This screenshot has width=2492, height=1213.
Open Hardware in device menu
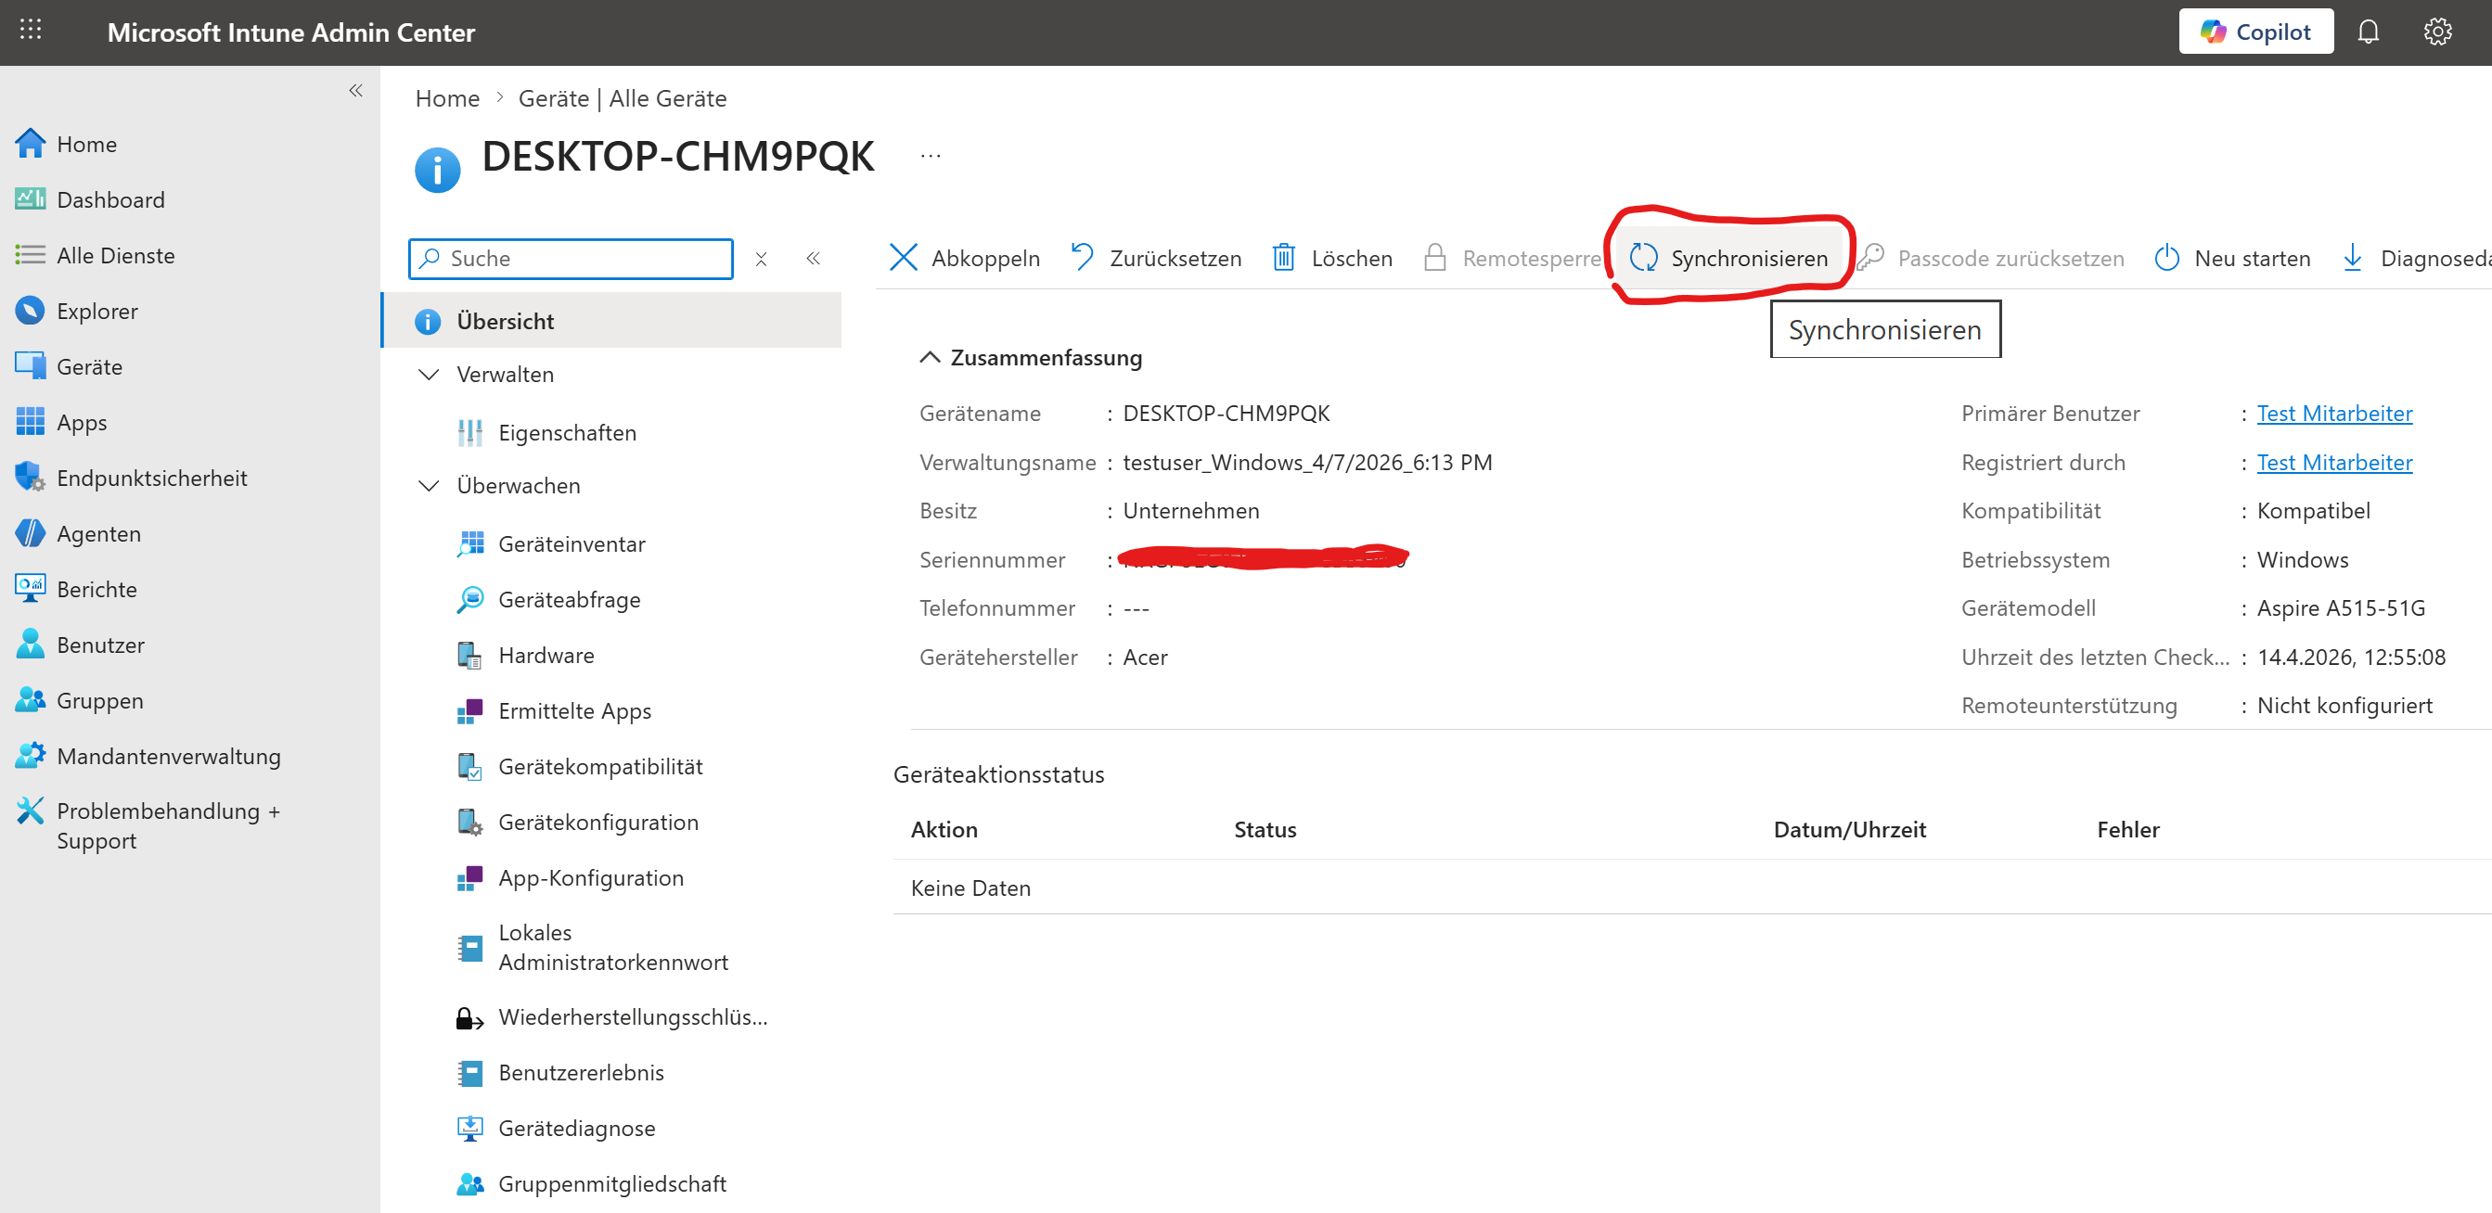point(546,655)
